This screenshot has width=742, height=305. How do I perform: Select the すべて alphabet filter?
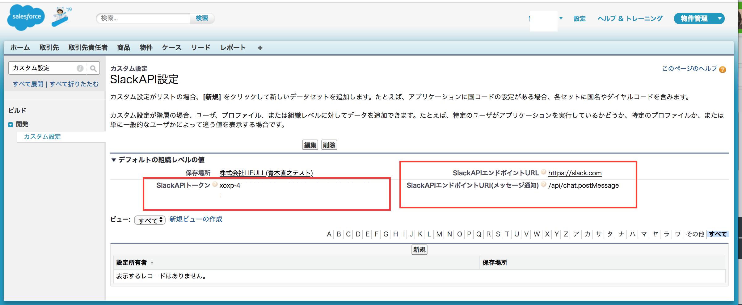tap(718, 234)
